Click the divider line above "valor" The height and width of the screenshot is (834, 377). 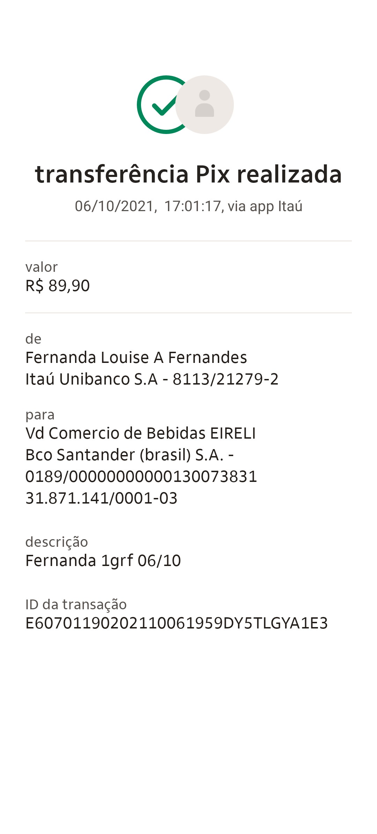(188, 241)
